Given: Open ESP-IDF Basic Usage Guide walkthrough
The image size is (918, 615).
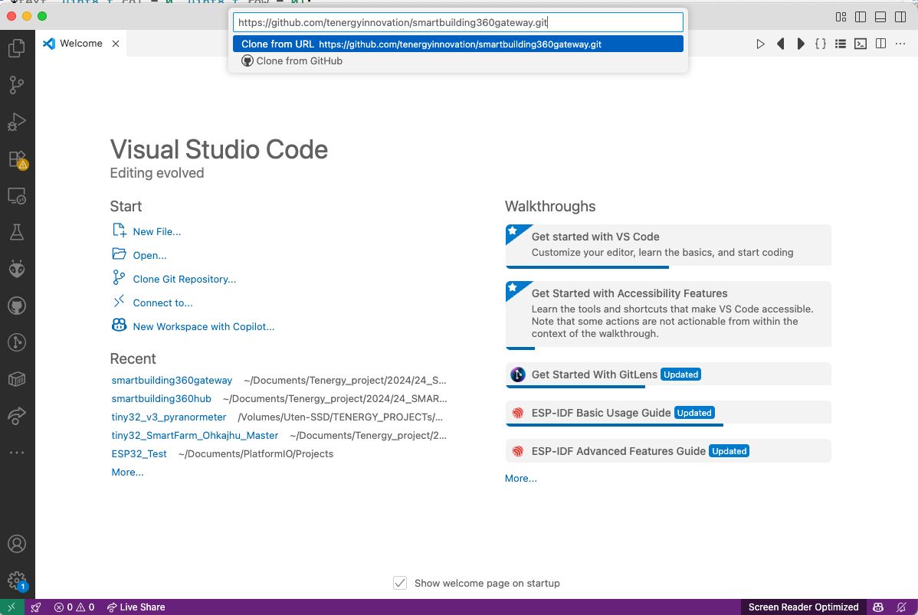Looking at the screenshot, I should pyautogui.click(x=668, y=413).
